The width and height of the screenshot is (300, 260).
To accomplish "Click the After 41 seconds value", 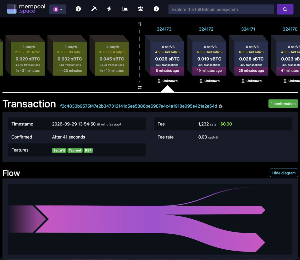I will pyautogui.click(x=68, y=137).
